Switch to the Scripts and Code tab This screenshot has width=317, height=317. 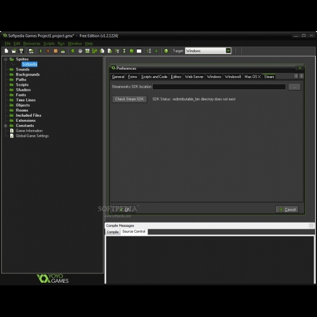(154, 77)
